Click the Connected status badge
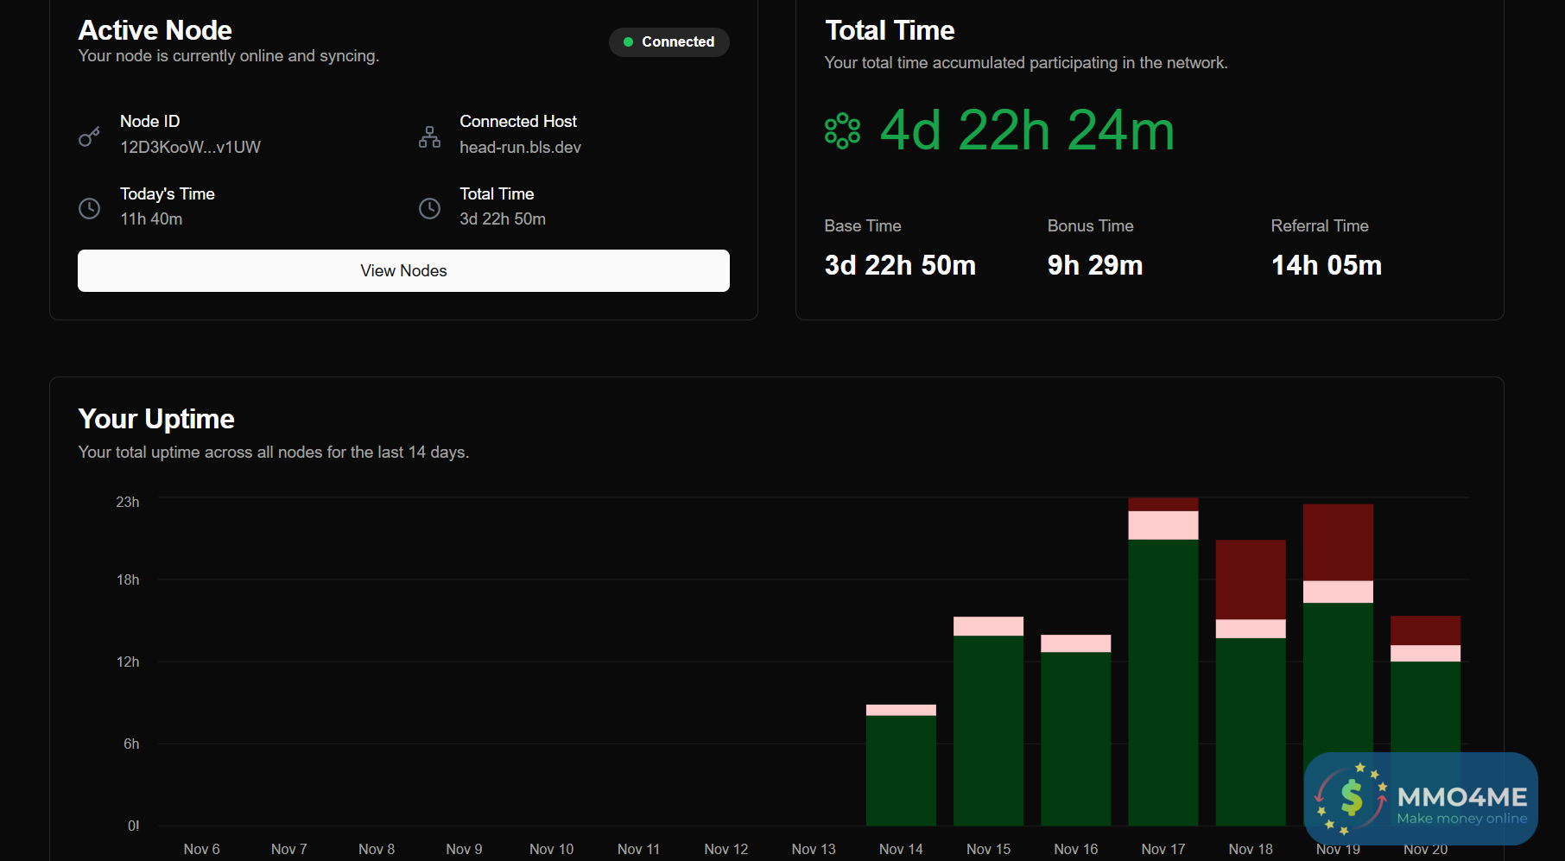Image resolution: width=1565 pixels, height=861 pixels. (669, 41)
